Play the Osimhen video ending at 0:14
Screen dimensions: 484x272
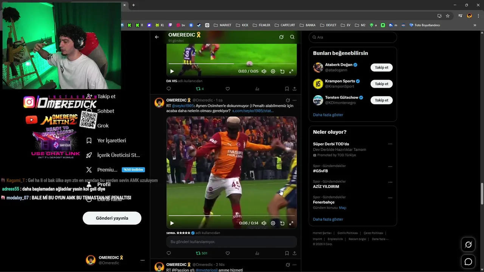(x=172, y=223)
